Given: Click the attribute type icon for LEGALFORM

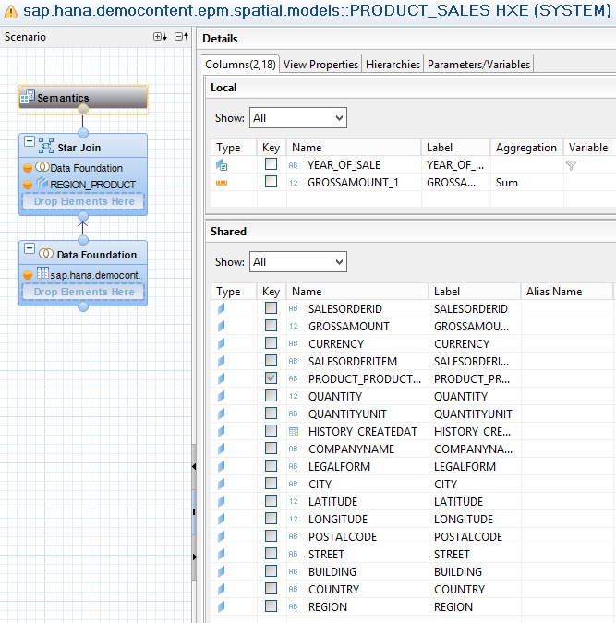Looking at the screenshot, I should click(221, 466).
